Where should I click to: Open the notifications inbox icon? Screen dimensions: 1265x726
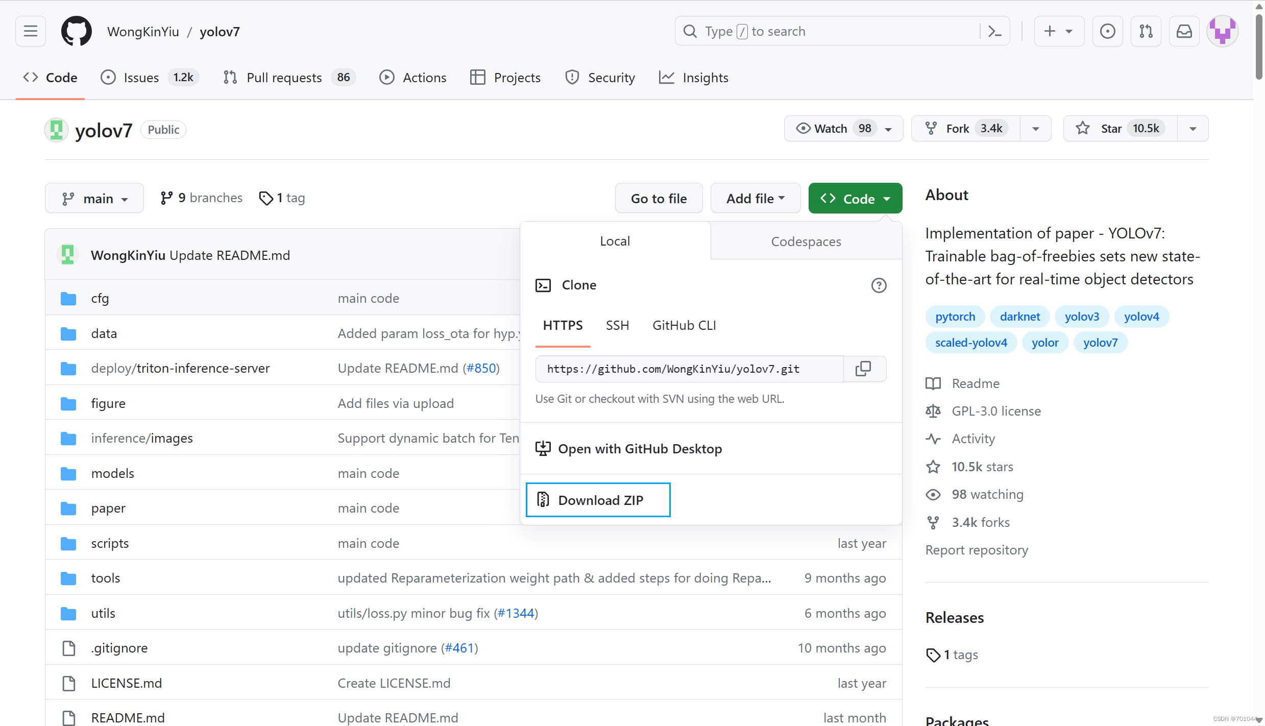tap(1184, 32)
